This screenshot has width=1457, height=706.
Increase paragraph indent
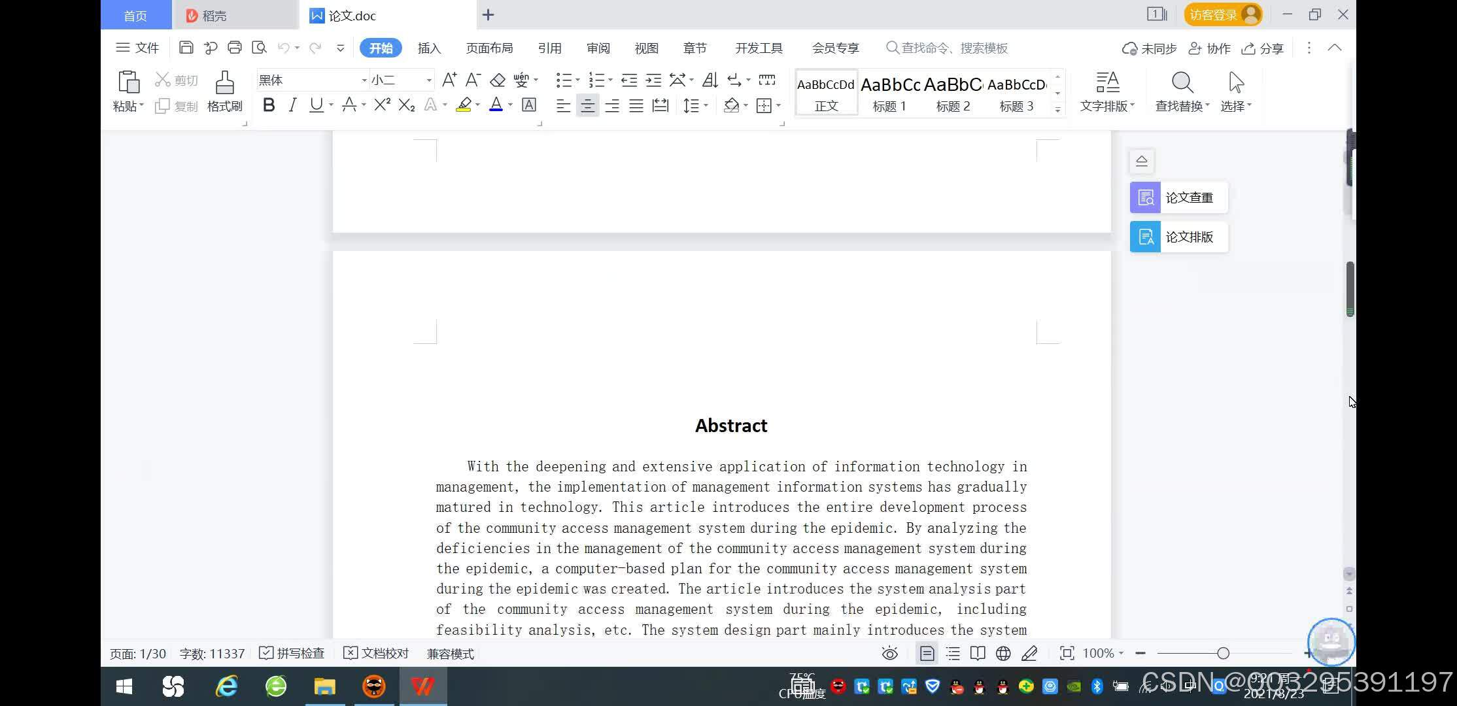pyautogui.click(x=653, y=80)
